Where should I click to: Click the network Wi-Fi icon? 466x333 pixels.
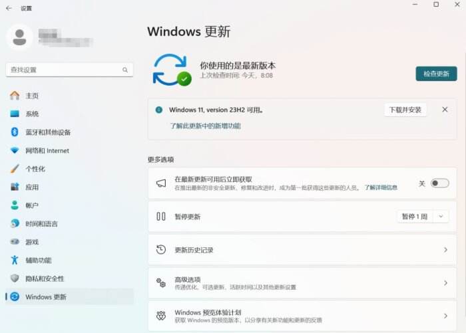[x=15, y=150]
